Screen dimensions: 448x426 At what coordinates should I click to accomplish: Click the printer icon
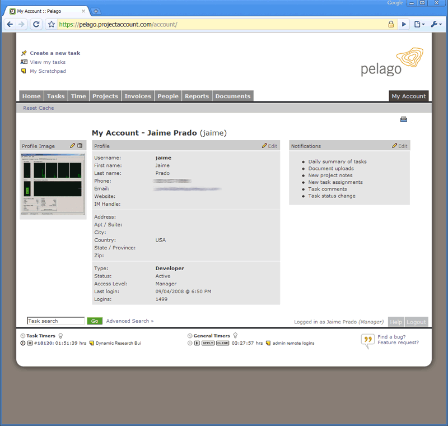[x=404, y=119]
